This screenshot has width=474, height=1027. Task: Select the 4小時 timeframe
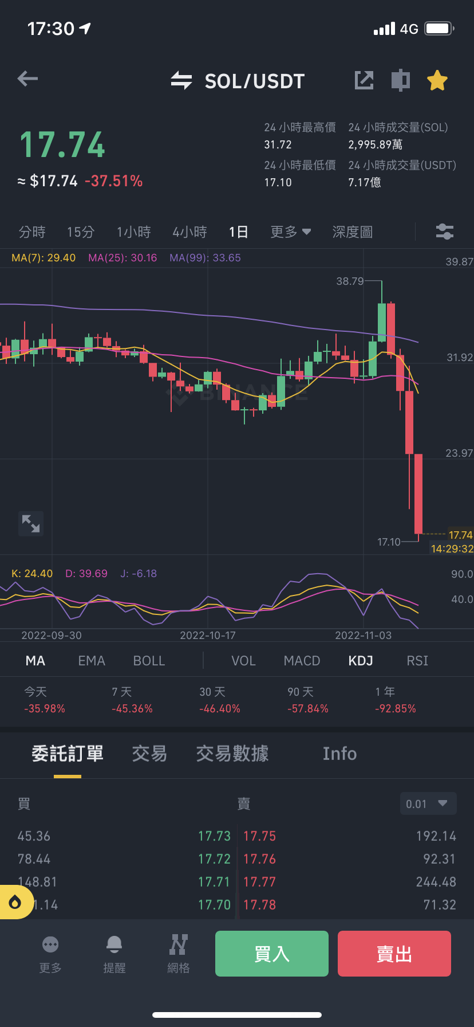pyautogui.click(x=189, y=232)
